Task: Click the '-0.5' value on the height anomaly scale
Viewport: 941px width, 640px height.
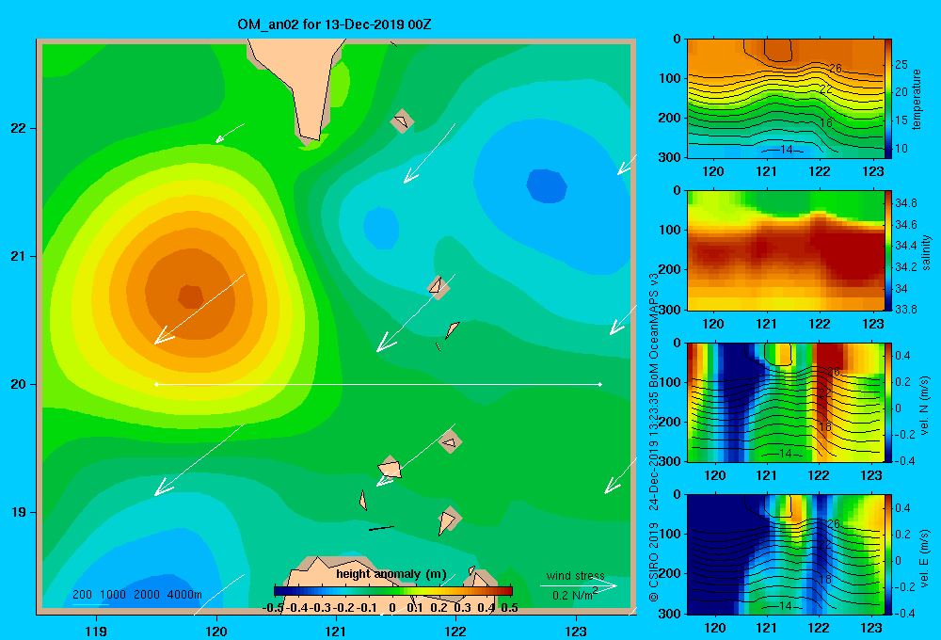Action: [x=273, y=608]
